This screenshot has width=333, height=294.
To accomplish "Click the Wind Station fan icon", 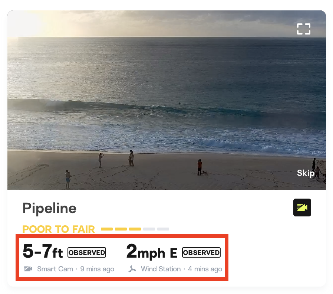I will click(132, 269).
